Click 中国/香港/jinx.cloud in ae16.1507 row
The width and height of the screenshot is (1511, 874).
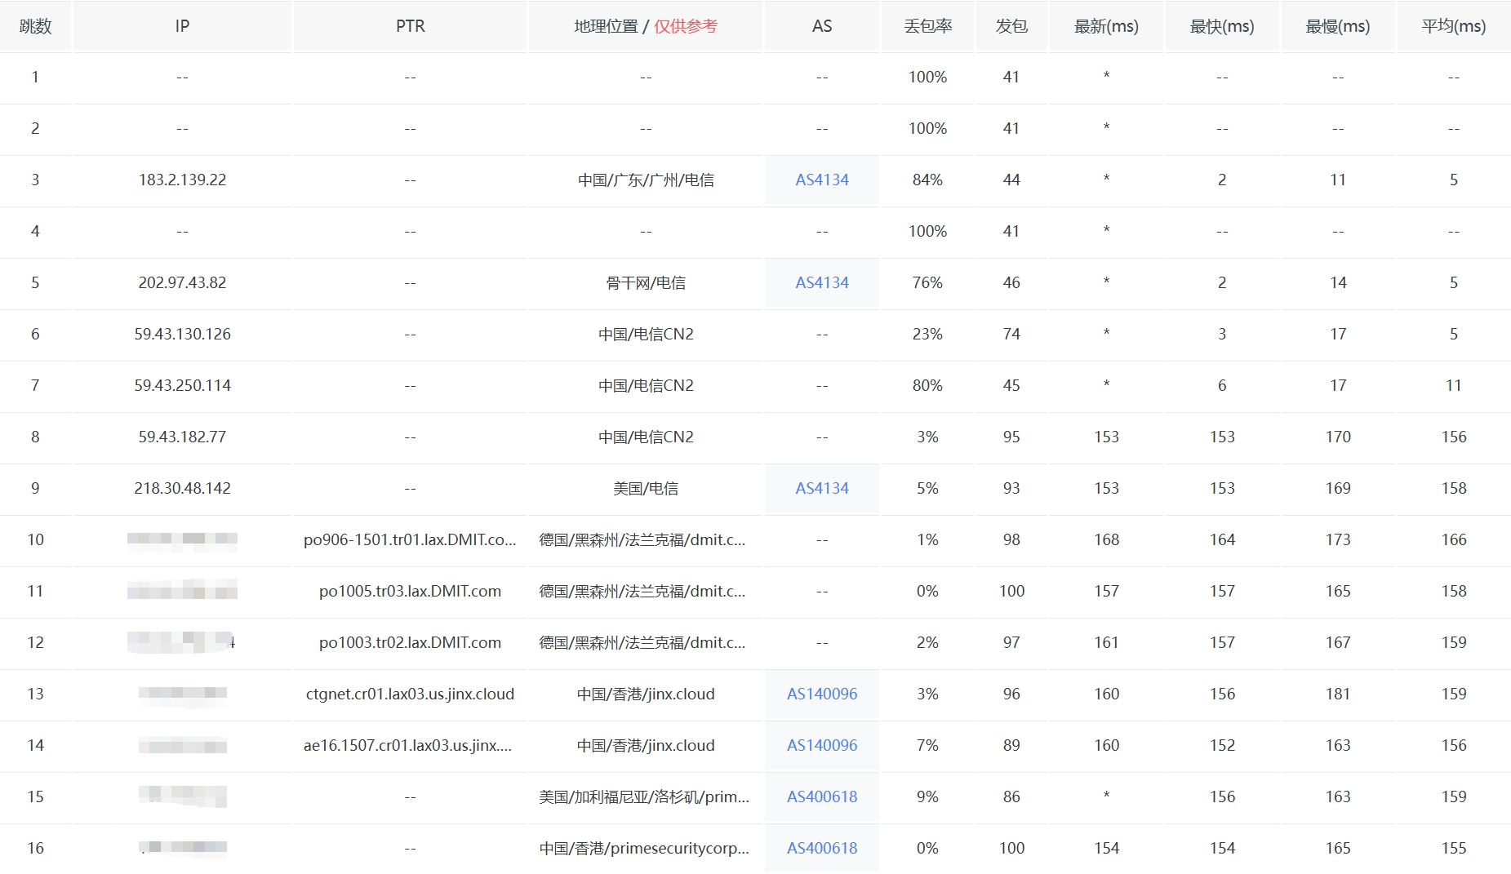click(646, 745)
